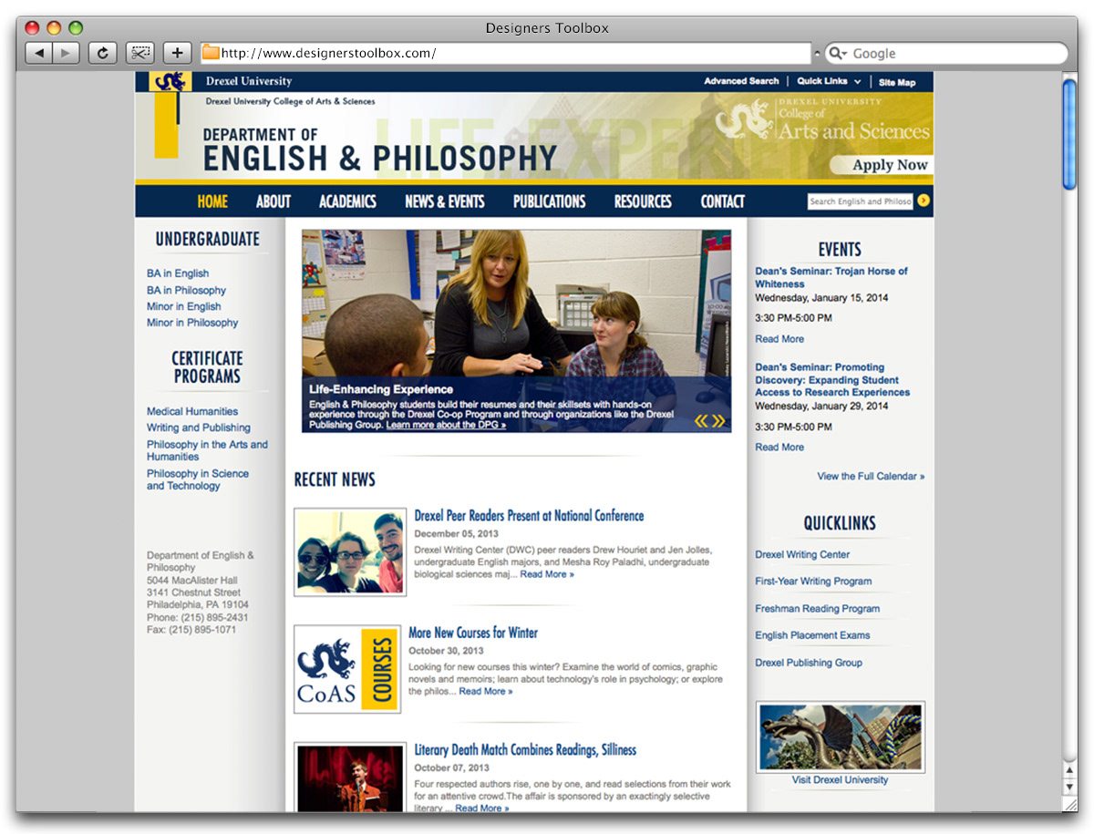Open View the Full Calendar link
The width and height of the screenshot is (1094, 834).
pyautogui.click(x=871, y=477)
